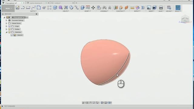
Task: Click the New Component assemble icon
Action: [99, 8]
